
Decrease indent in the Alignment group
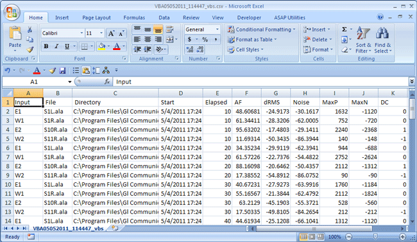point(137,49)
